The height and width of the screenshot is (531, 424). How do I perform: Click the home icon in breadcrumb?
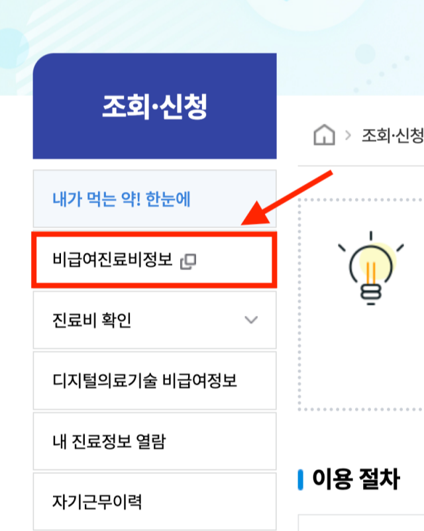tap(324, 135)
